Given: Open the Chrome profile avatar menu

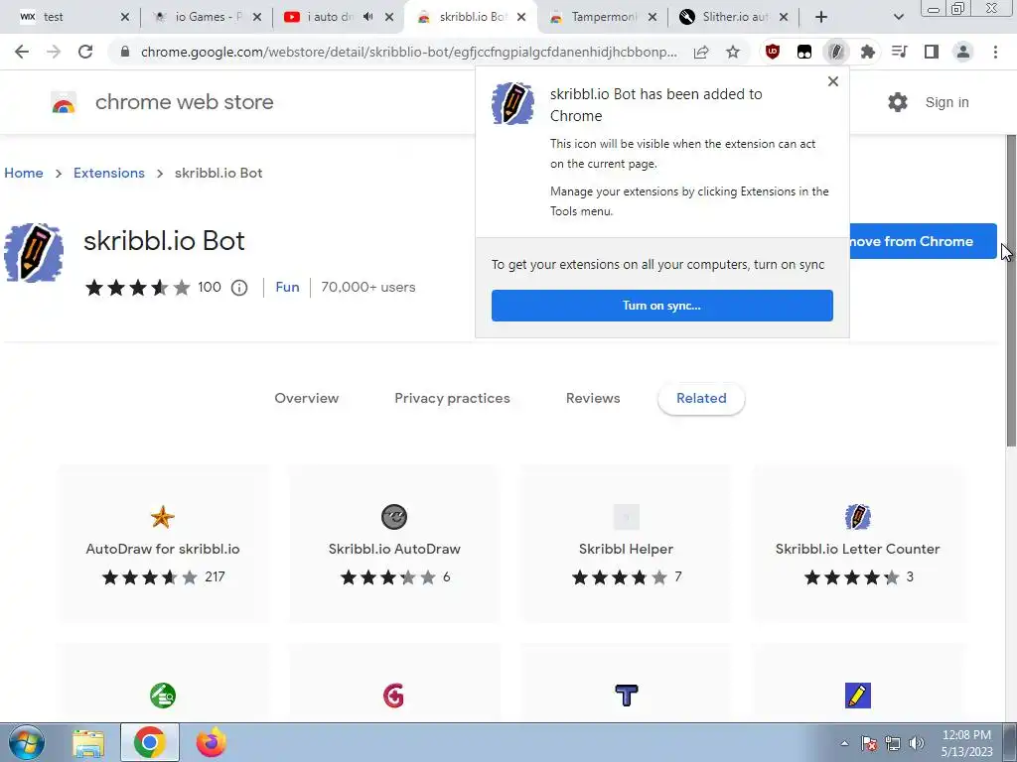Looking at the screenshot, I should (x=963, y=52).
